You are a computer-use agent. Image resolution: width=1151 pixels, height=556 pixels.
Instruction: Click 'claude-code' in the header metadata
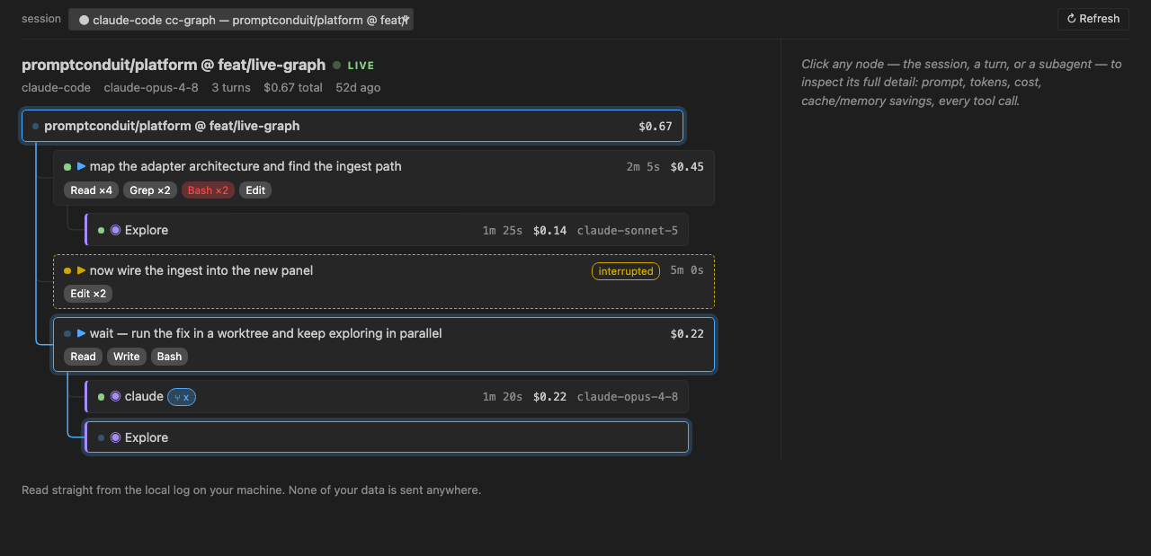(56, 87)
